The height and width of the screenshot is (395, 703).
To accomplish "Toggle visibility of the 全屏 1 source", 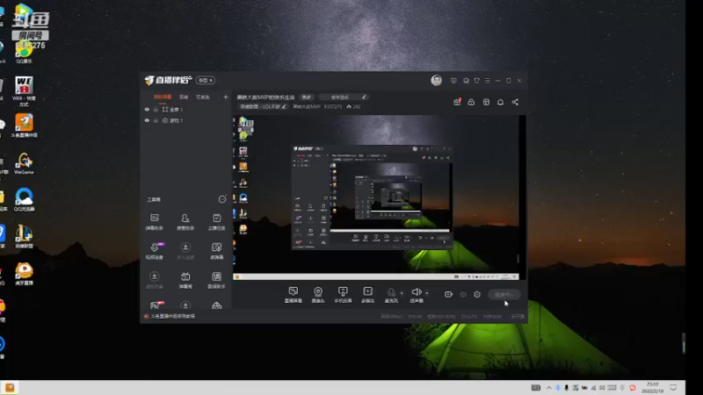I will click(x=147, y=109).
